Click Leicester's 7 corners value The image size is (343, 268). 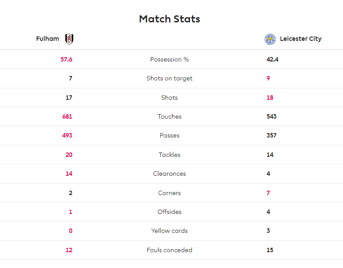(268, 193)
